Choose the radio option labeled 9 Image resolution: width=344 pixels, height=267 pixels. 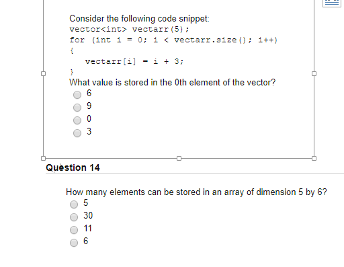click(77, 108)
